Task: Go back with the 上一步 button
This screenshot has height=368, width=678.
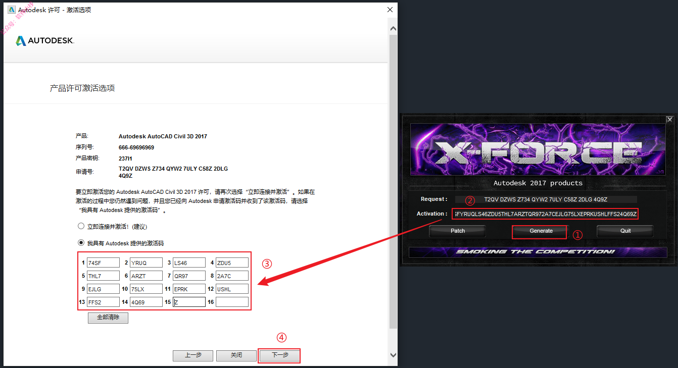Action: [193, 355]
